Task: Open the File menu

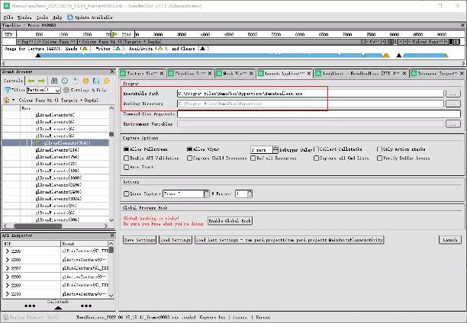Action: (x=8, y=18)
